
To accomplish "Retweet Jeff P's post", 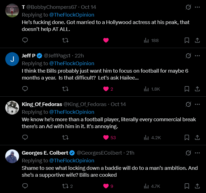I will click(x=65, y=89).
